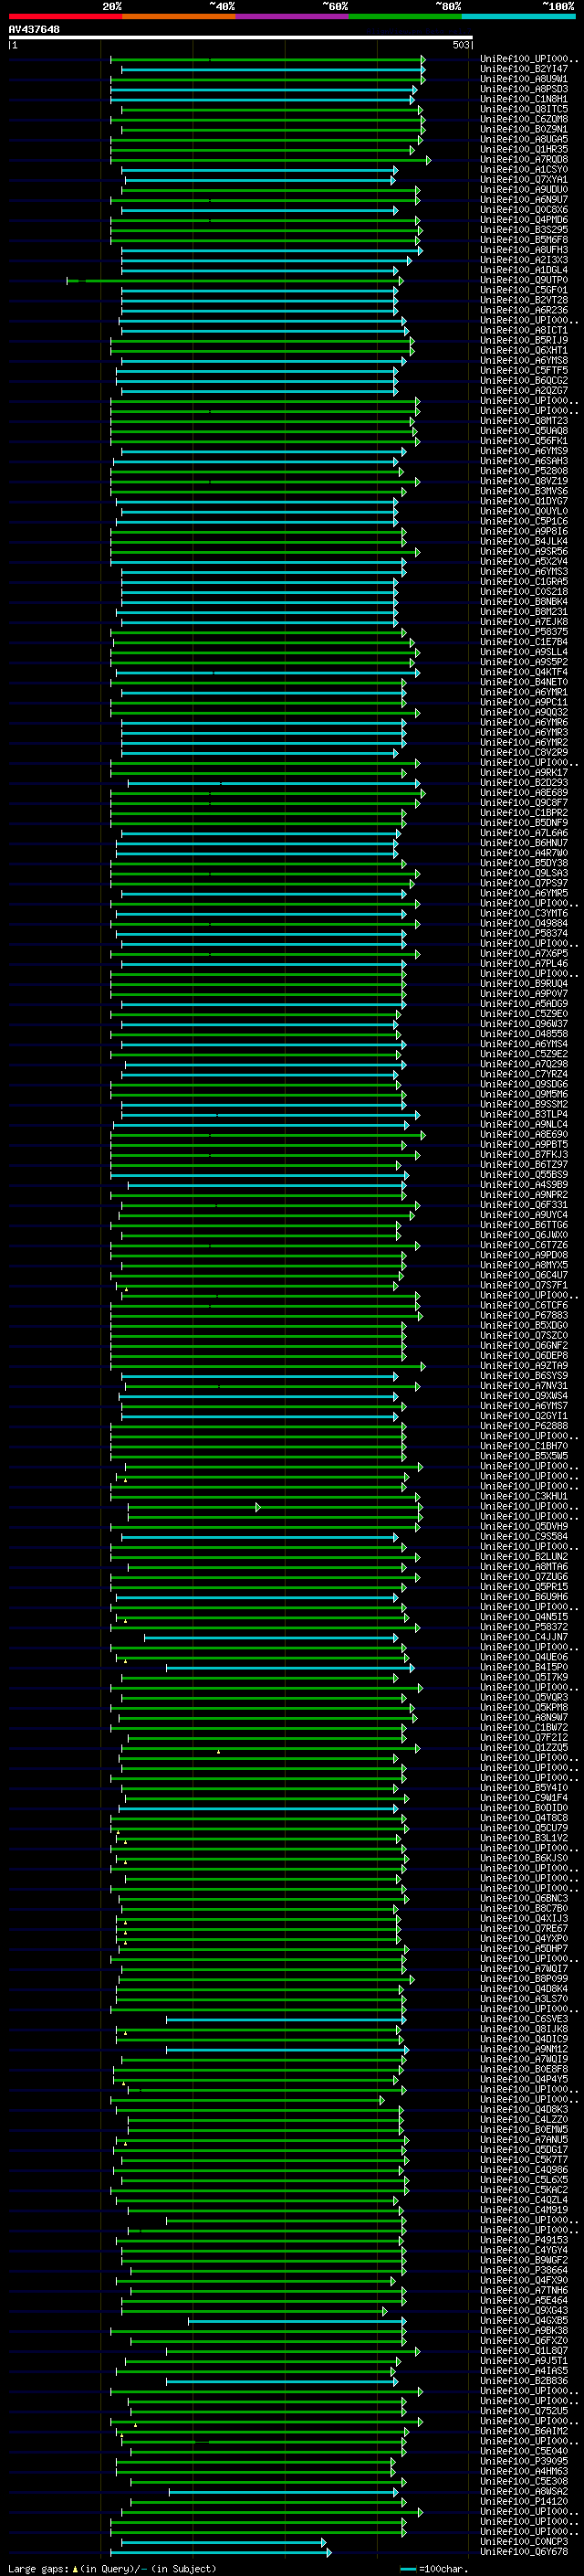The width and height of the screenshot is (584, 2576).
Task: Click label UniRef100_Q6DEP8
Action: pyautogui.click(x=523, y=1355)
